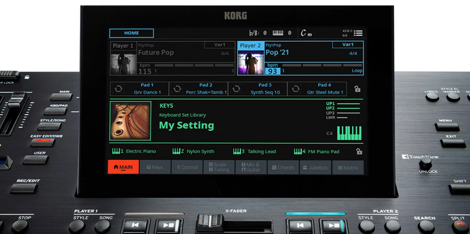Select the Player 1 label
This screenshot has width=470, height=234.
pos(123,46)
